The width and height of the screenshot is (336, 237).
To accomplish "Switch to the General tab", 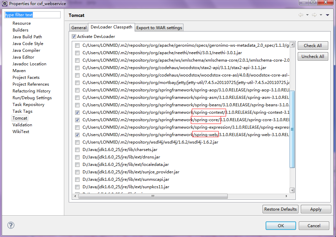I will click(x=79, y=28).
